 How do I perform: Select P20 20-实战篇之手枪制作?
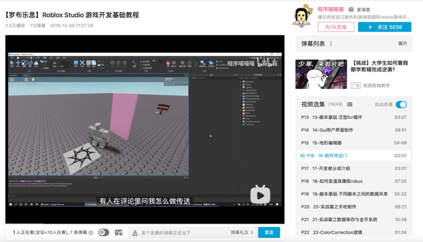pos(354,207)
